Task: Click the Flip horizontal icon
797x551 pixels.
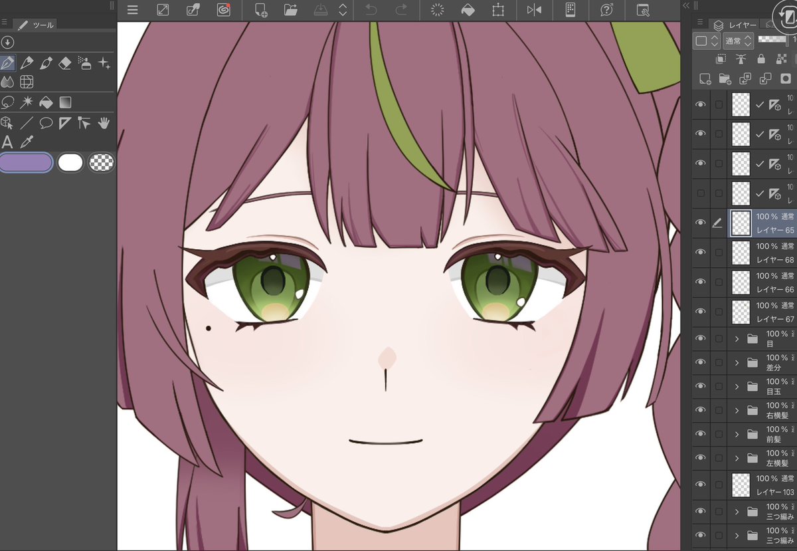Action: coord(534,10)
